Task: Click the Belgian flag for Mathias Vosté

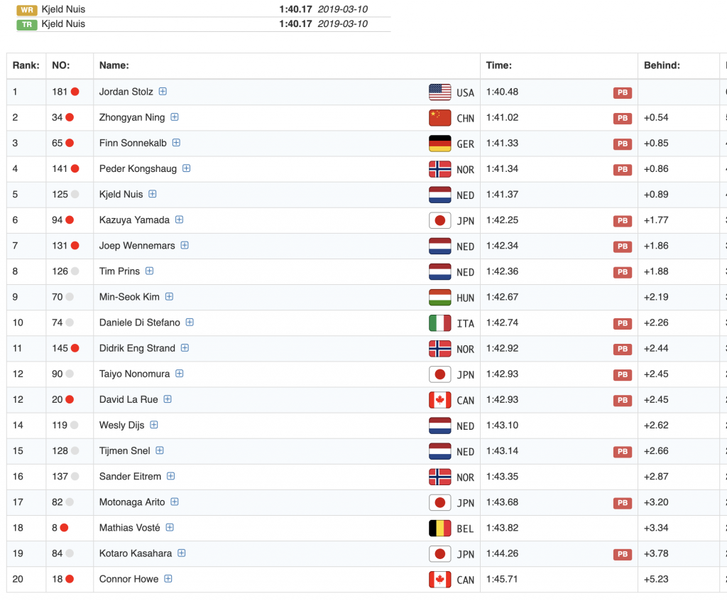Action: pos(439,528)
